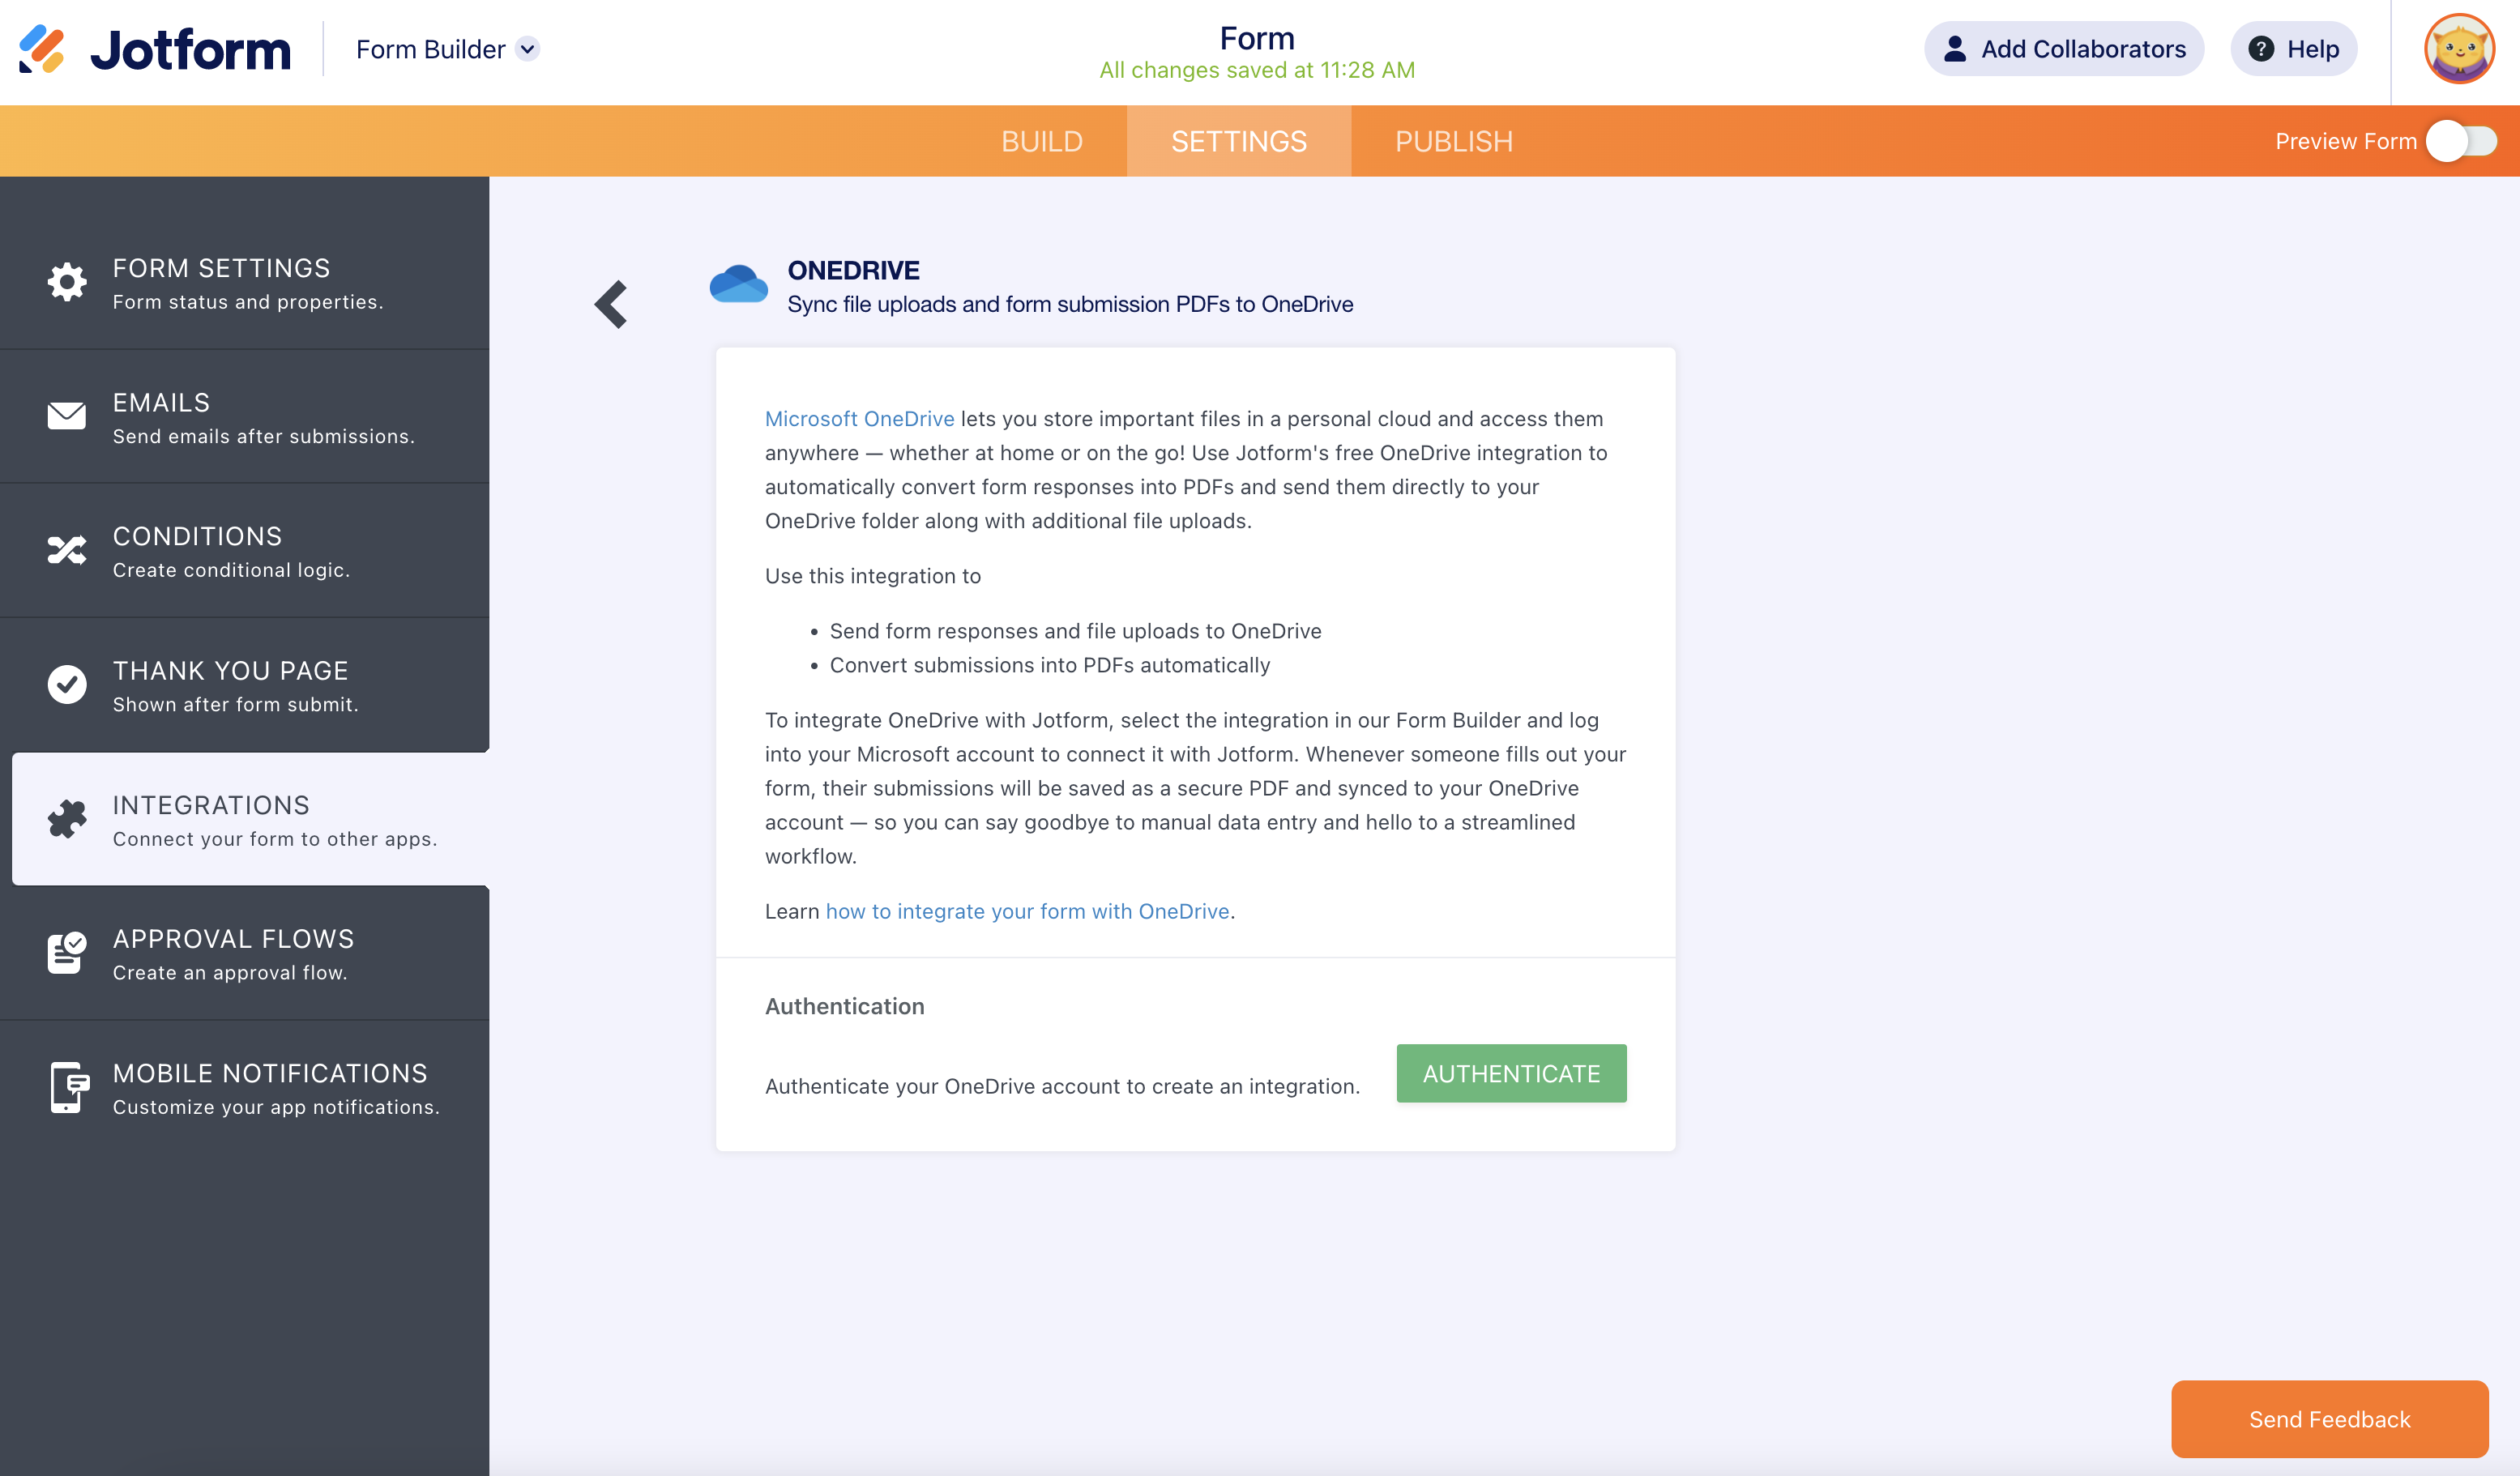The image size is (2520, 1476).
Task: Click the Mobile Notifications phone icon
Action: point(67,1087)
